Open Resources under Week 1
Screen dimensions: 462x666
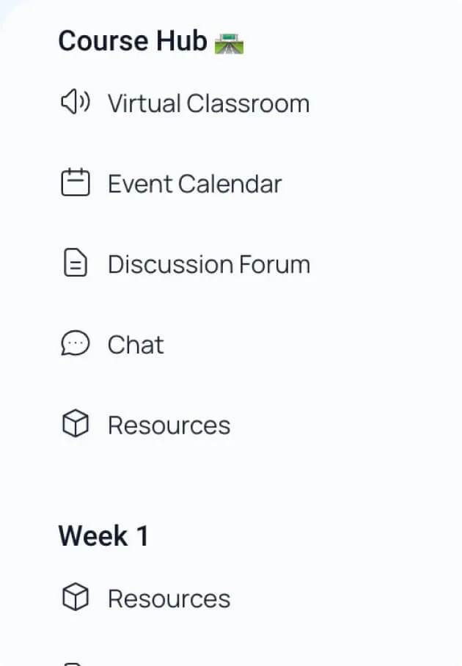pos(169,599)
